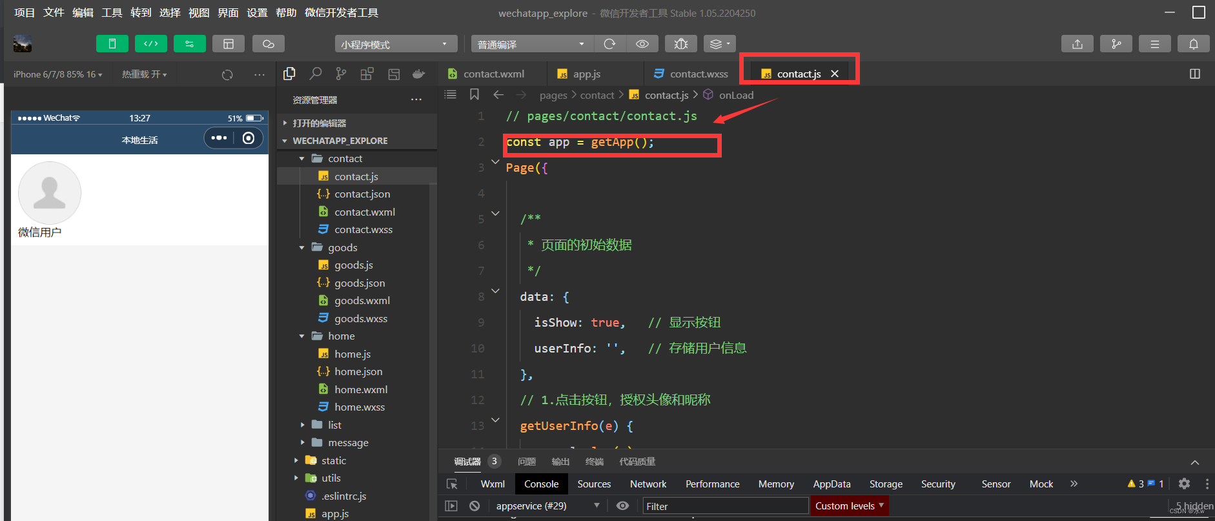Open iPhone 6/7/8 device dropdown
This screenshot has height=521, width=1215.
(x=57, y=74)
